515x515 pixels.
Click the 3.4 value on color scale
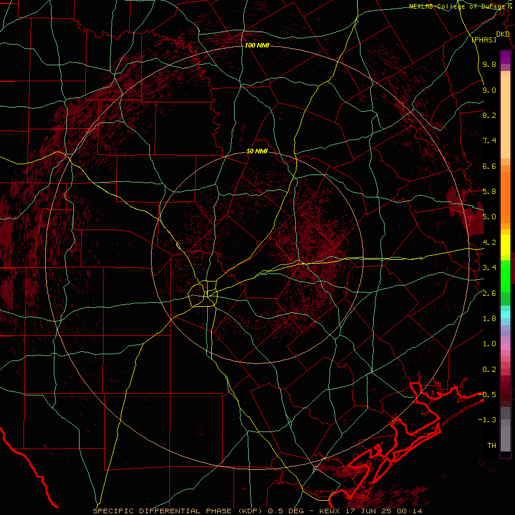[x=489, y=268]
